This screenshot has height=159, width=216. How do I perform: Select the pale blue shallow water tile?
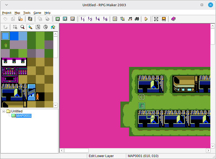(23, 36)
